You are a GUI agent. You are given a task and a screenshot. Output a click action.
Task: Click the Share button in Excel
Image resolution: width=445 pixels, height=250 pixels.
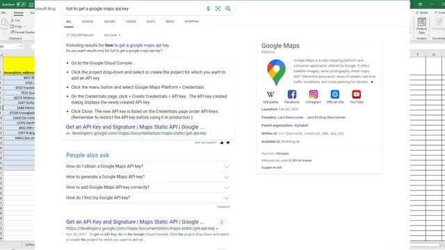[x=422, y=12]
